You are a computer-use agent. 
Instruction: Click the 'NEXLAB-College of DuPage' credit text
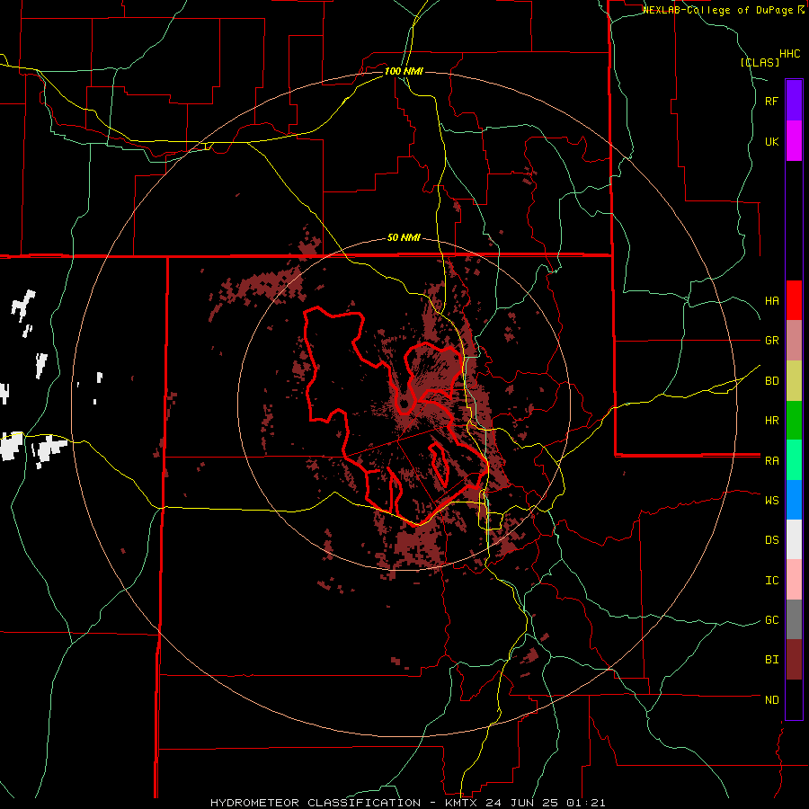719,10
